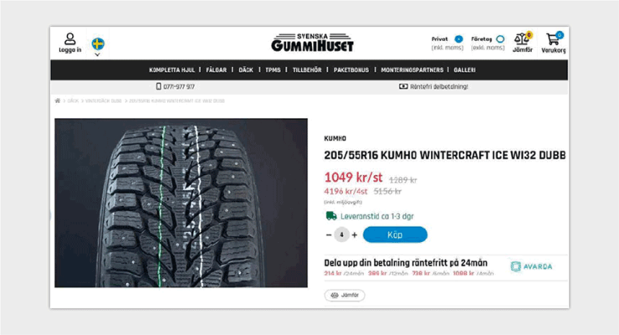Click the Logga in user icon
Viewport: 619px width, 335px height.
pos(70,39)
